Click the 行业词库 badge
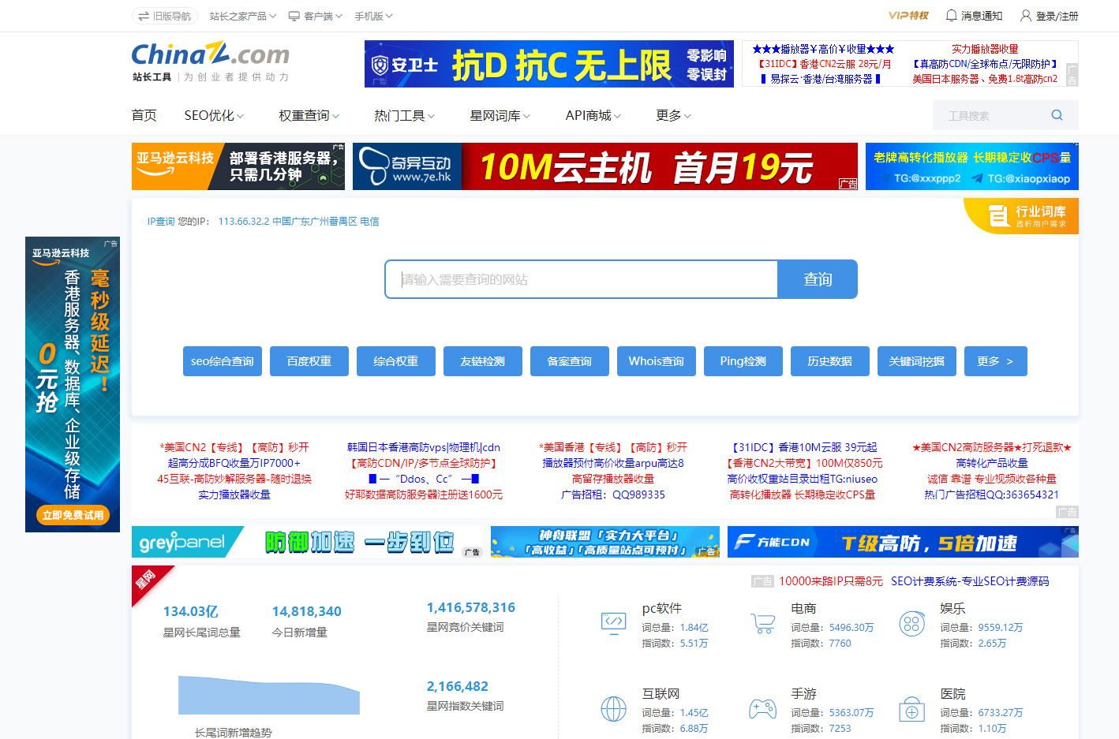1119x739 pixels. coord(1021,216)
